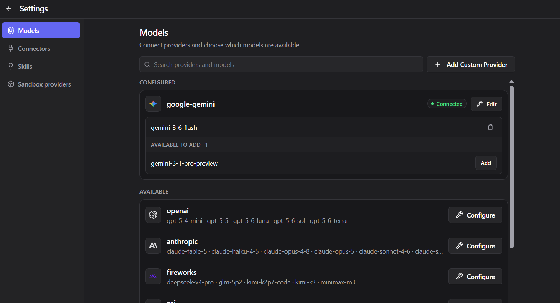Click the back arrow next to Settings
Viewport: 560px width, 303px height.
point(9,9)
